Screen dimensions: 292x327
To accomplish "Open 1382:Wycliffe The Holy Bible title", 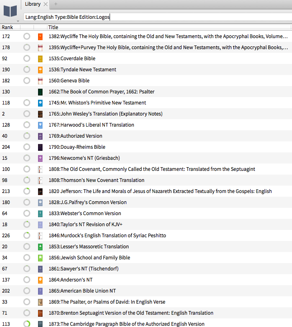I will [x=168, y=36].
